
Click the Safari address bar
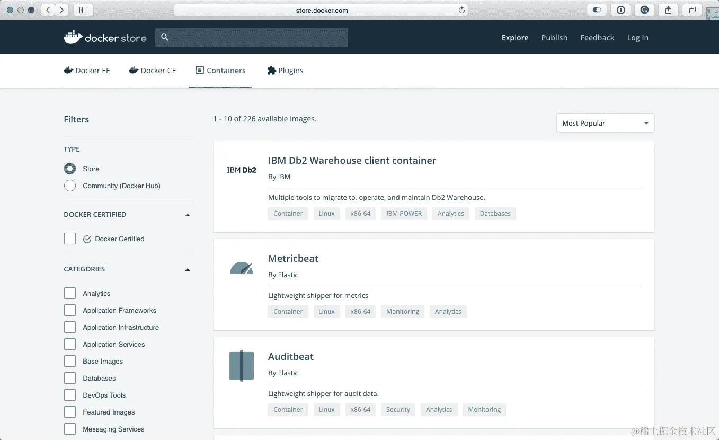(x=321, y=10)
